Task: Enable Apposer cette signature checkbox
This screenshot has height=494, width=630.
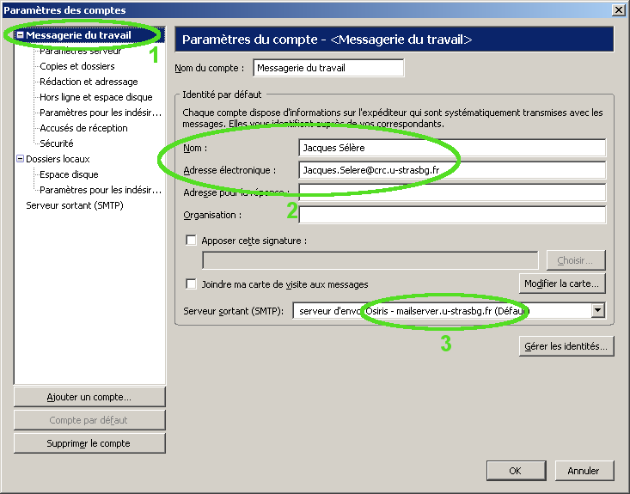Action: coord(192,241)
